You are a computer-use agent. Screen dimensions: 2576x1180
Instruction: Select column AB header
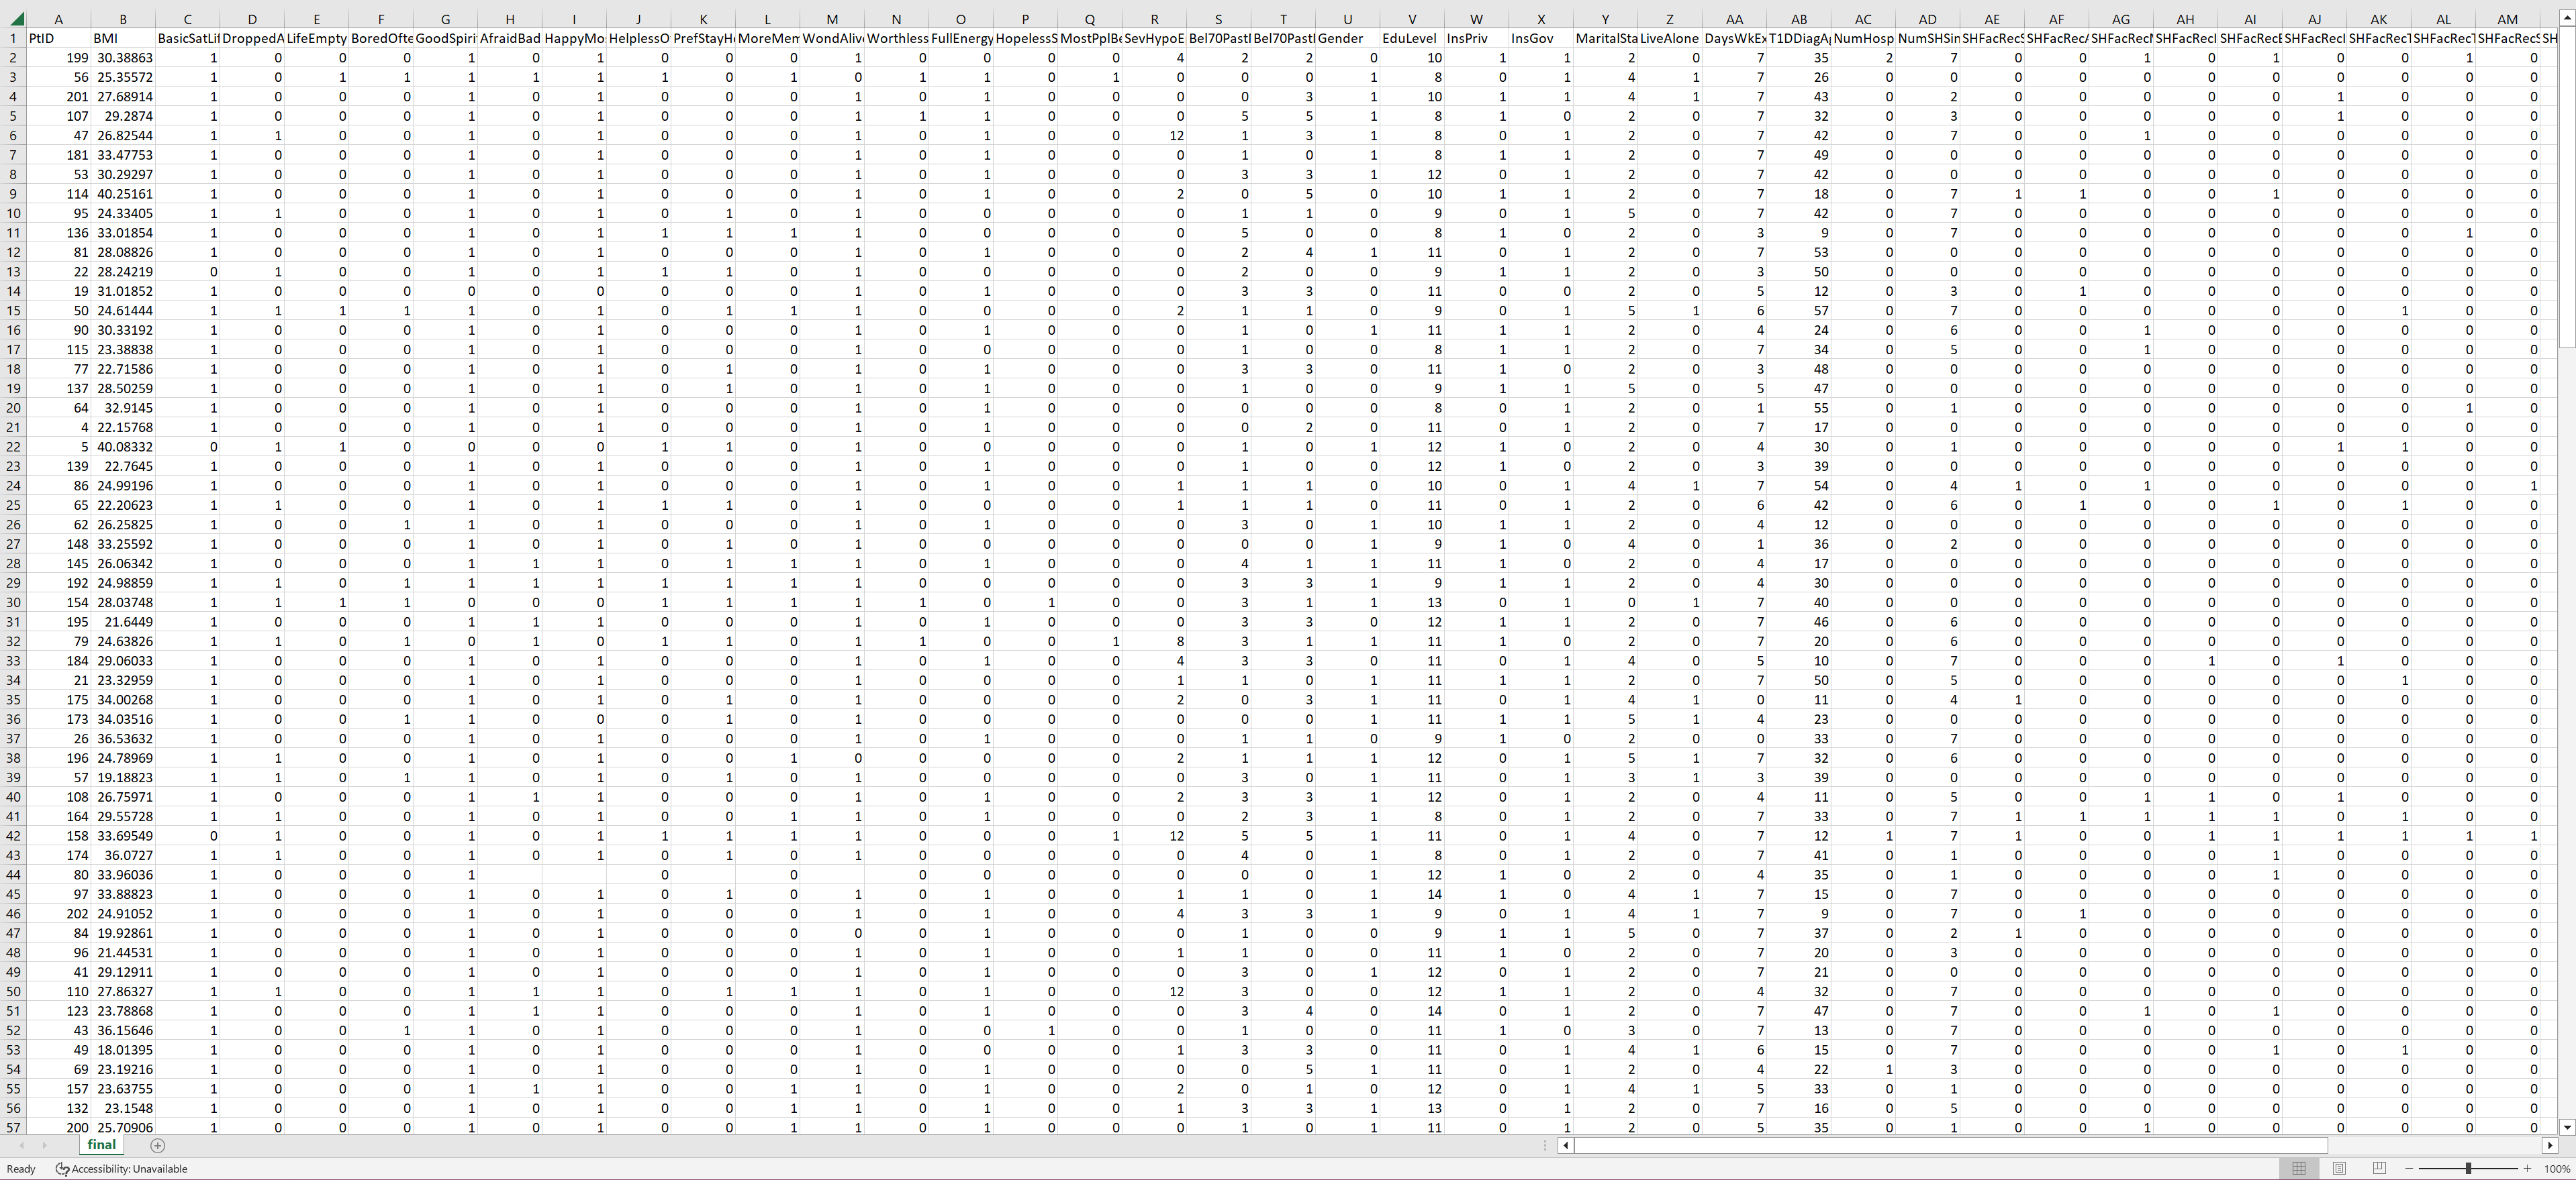[1798, 19]
